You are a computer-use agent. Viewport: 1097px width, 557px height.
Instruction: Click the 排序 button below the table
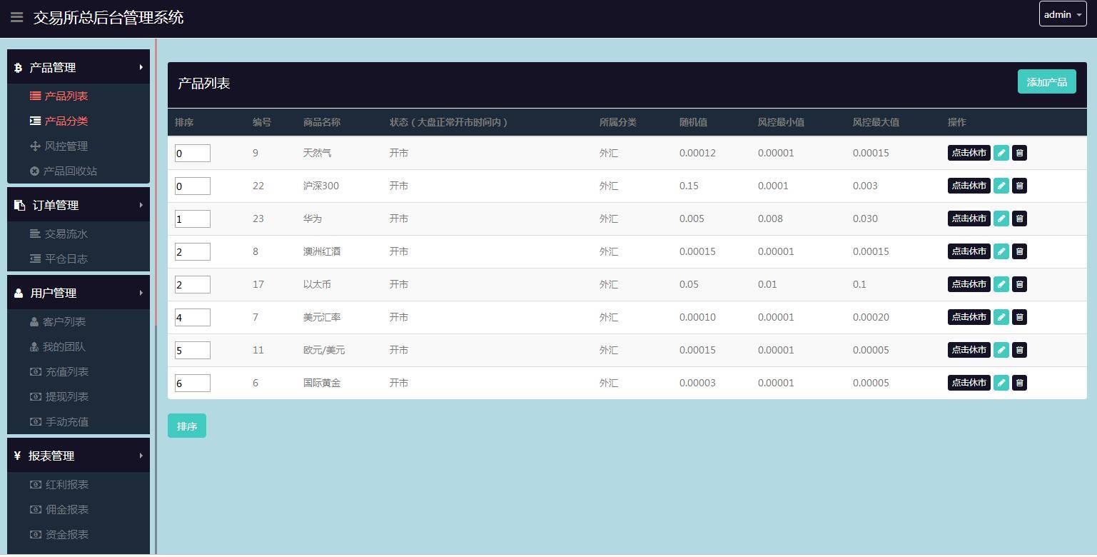(x=187, y=426)
